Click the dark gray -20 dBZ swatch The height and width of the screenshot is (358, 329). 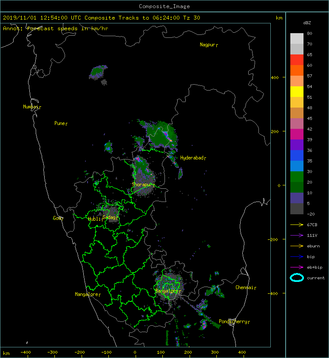tap(297, 209)
